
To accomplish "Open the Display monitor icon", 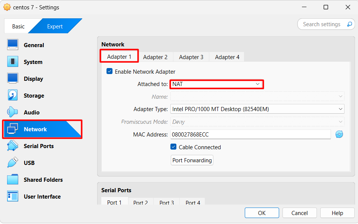I will point(13,79).
